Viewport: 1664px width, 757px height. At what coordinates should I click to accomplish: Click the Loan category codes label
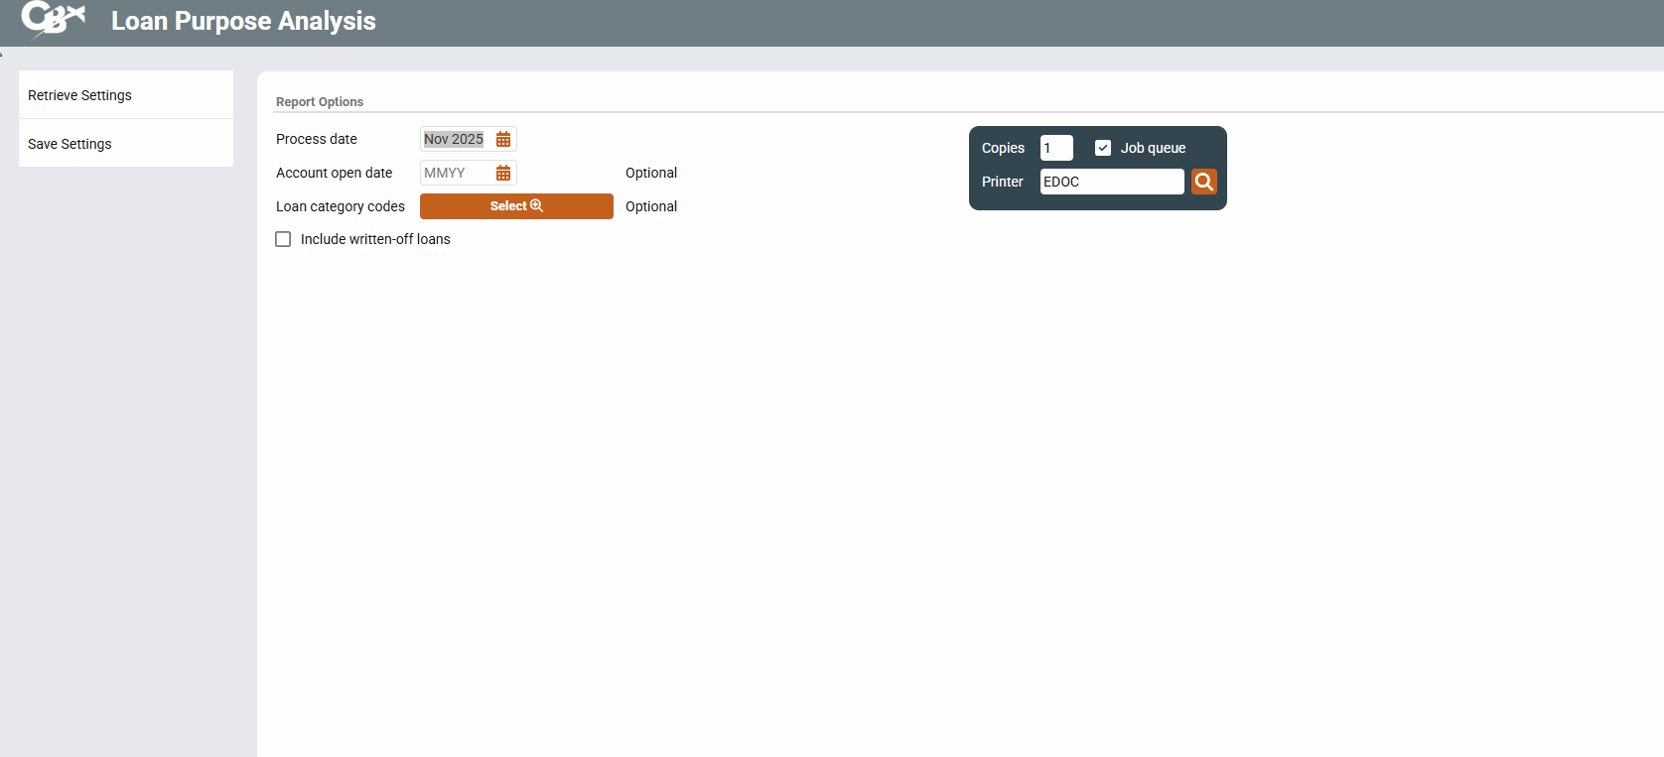click(x=341, y=206)
